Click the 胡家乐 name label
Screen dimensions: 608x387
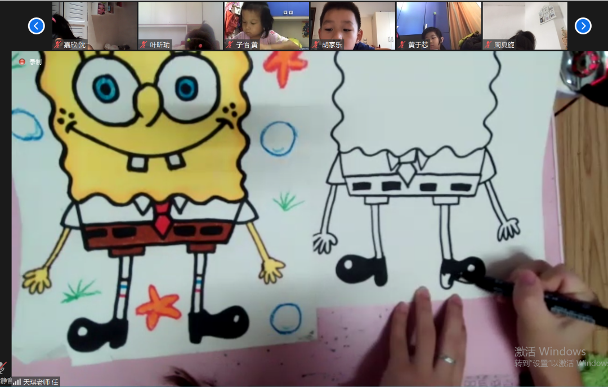[x=332, y=45]
